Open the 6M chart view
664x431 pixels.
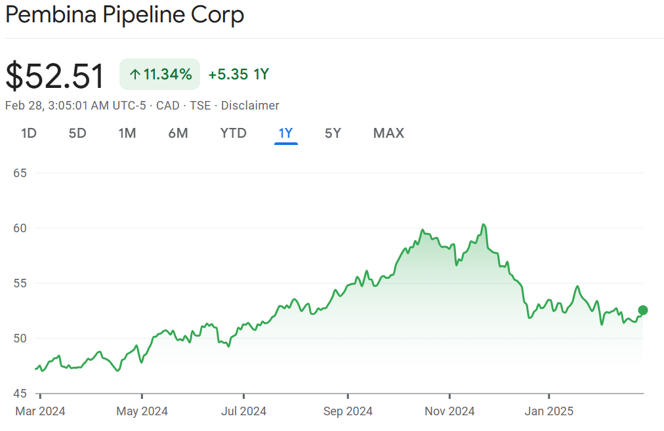pyautogui.click(x=178, y=133)
